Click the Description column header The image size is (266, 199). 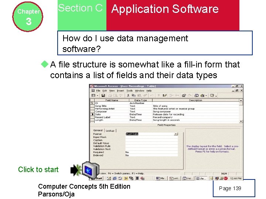[x=195, y=100]
